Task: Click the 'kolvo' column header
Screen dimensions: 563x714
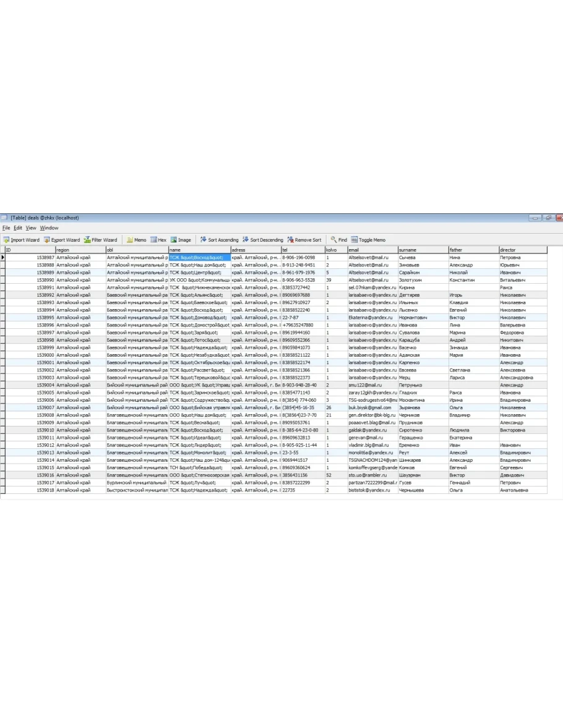Action: coord(335,250)
